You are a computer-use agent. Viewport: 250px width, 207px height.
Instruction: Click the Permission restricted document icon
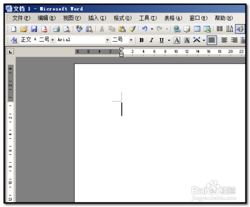click(44, 29)
